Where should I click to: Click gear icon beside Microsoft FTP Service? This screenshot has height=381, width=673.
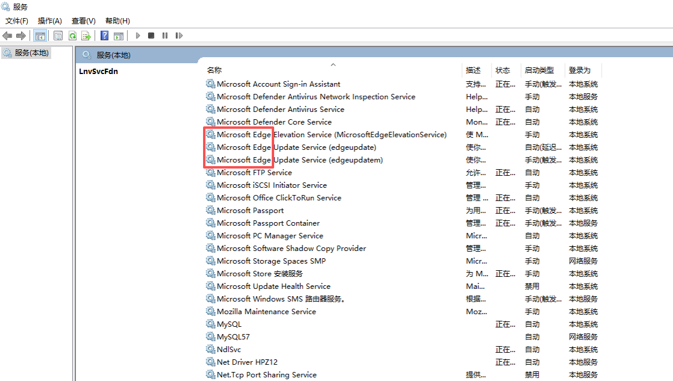pyautogui.click(x=210, y=172)
